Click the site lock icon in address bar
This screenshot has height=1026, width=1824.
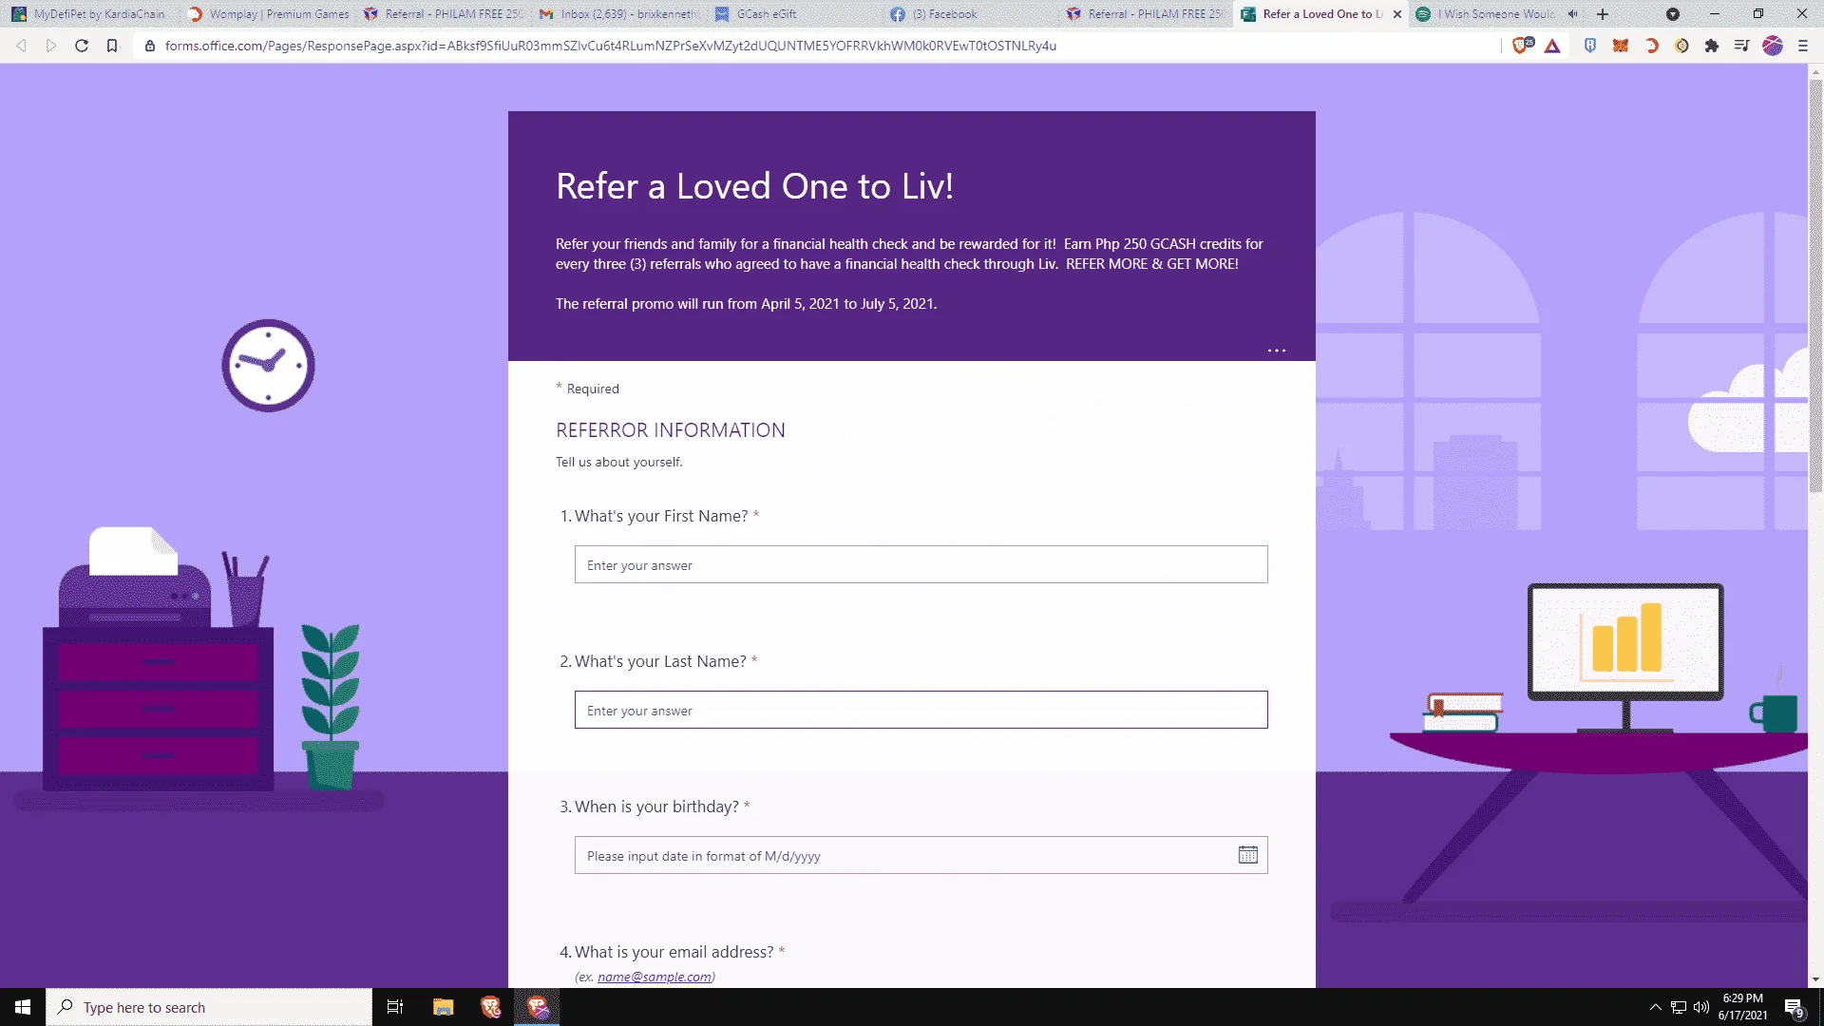[150, 46]
